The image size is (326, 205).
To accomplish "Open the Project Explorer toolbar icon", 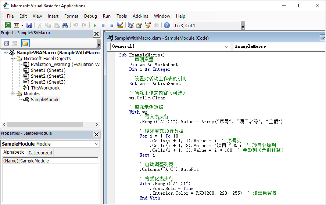I will point(130,25).
